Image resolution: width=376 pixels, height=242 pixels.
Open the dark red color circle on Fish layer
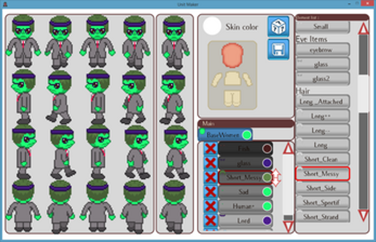(267, 149)
